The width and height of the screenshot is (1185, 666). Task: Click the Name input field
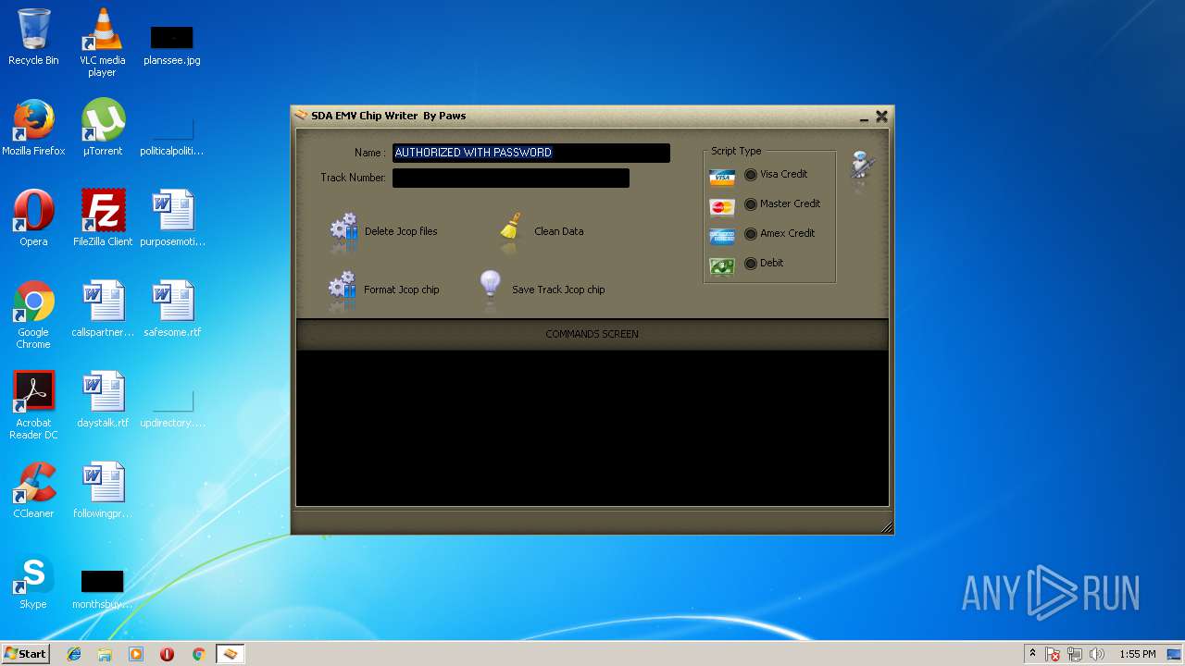tap(531, 153)
